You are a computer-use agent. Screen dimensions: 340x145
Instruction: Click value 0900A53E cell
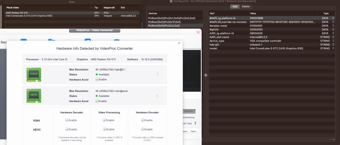click(x=256, y=33)
